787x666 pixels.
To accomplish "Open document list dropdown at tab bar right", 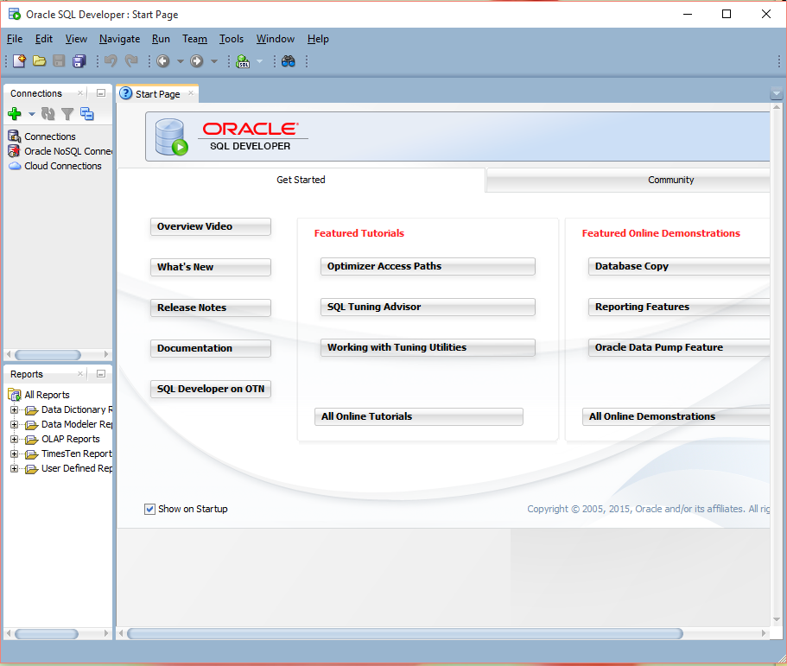I will (776, 93).
